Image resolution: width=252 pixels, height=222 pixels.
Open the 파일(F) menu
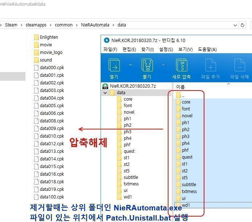[110, 49]
